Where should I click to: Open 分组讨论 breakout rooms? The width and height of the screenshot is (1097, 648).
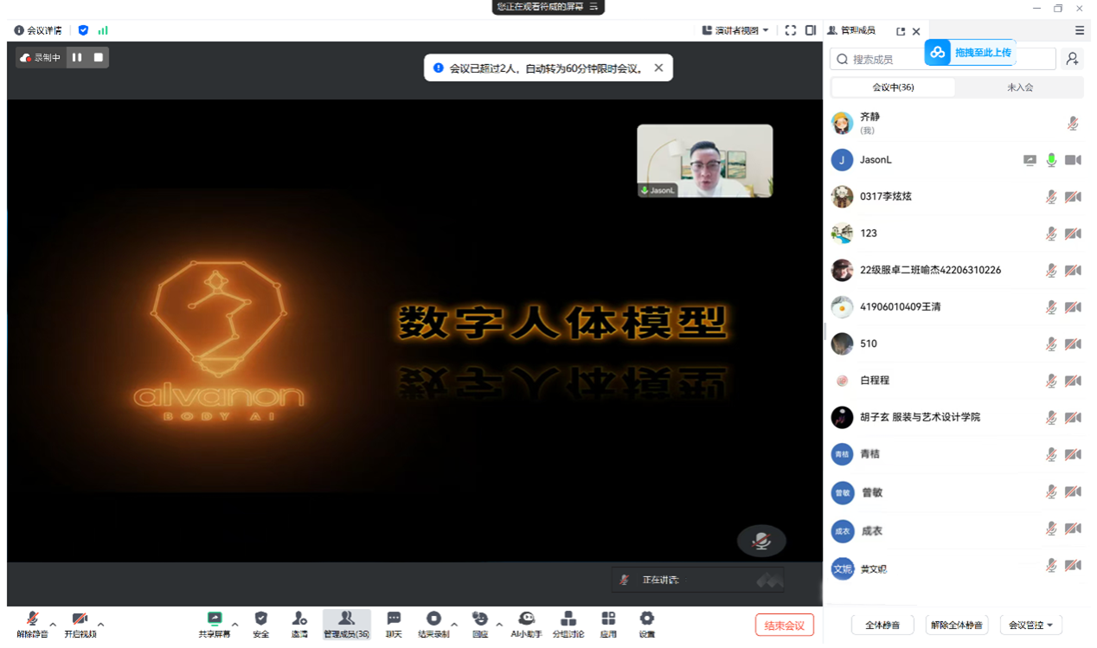tap(568, 623)
